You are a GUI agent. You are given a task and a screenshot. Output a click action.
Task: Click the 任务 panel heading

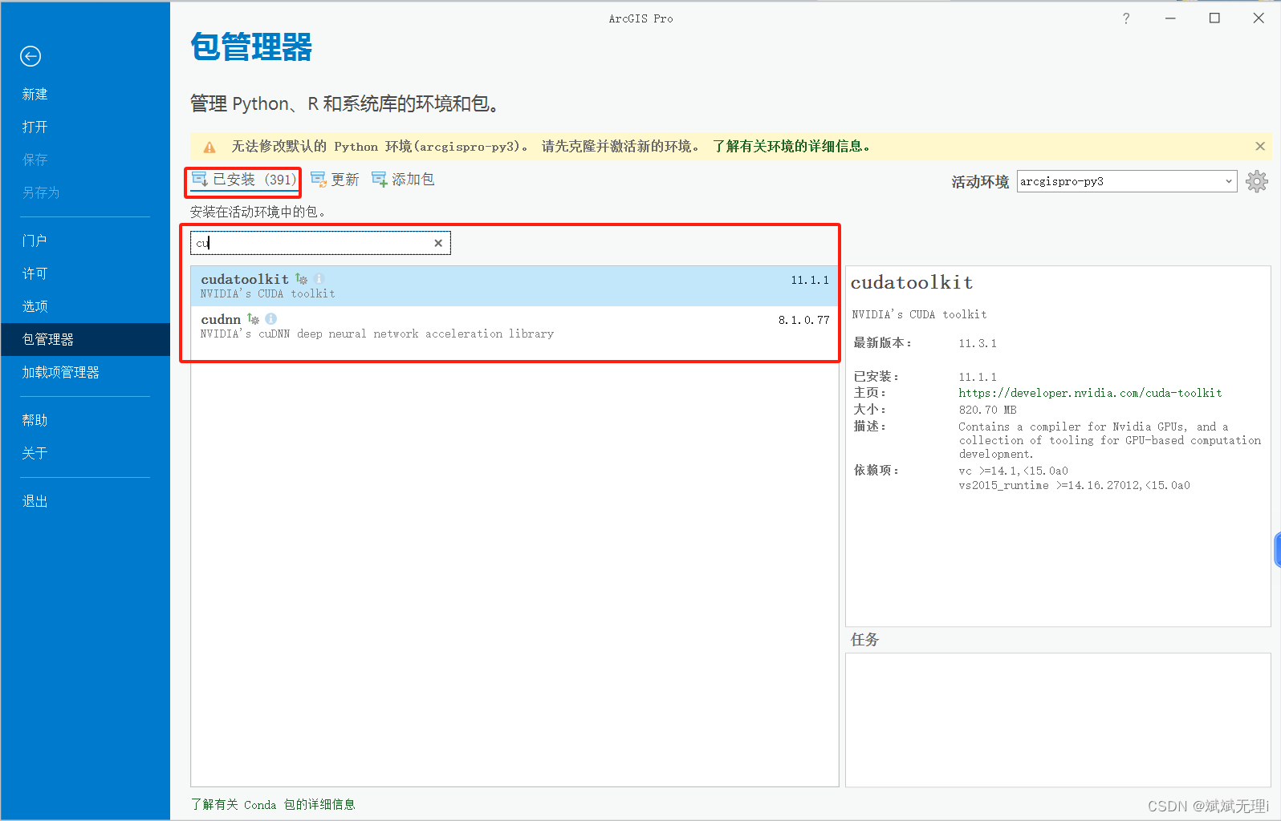point(865,640)
